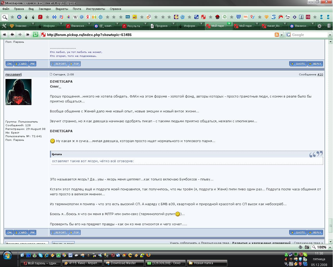The width and height of the screenshot is (333, 267).
Task: Expand the Google search engine dropdown
Action: (x=330, y=35)
